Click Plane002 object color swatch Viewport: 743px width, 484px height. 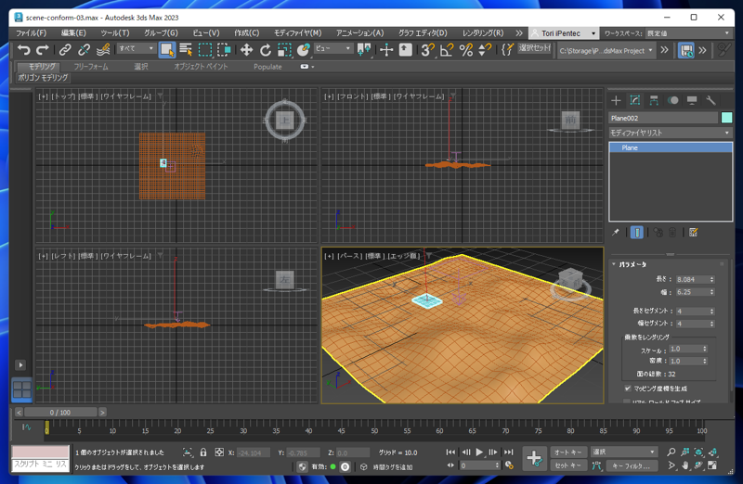726,118
